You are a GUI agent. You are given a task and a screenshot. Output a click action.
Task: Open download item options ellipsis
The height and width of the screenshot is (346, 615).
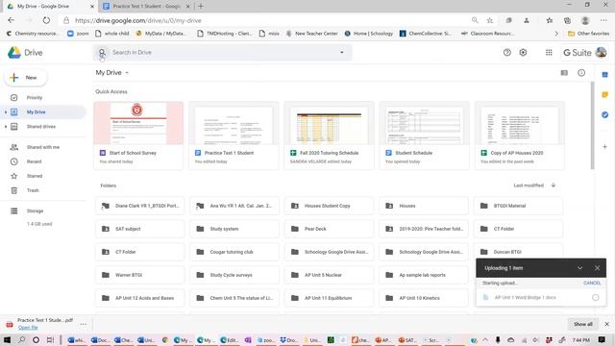pyautogui.click(x=84, y=324)
